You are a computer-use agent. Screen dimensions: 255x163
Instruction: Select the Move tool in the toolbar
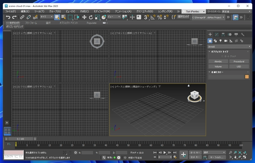point(84,17)
